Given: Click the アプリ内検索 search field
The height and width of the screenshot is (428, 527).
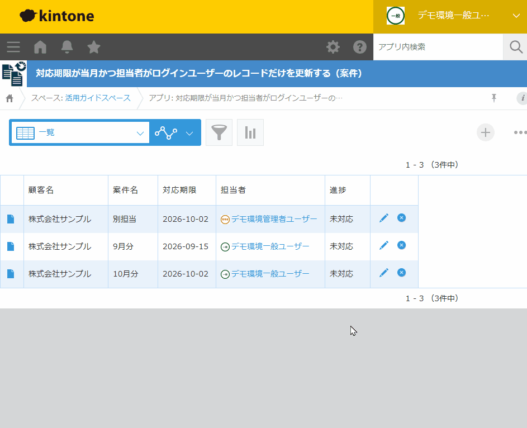Looking at the screenshot, I should tap(438, 47).
